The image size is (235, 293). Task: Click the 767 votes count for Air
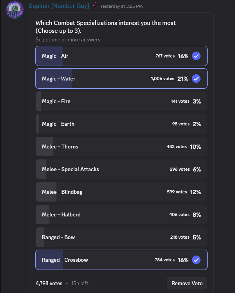click(165, 56)
